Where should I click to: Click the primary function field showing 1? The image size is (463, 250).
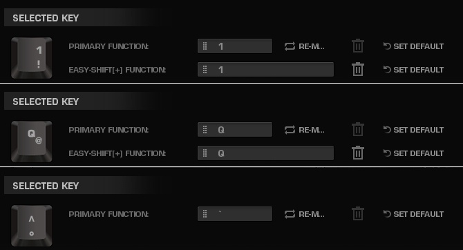(235, 46)
